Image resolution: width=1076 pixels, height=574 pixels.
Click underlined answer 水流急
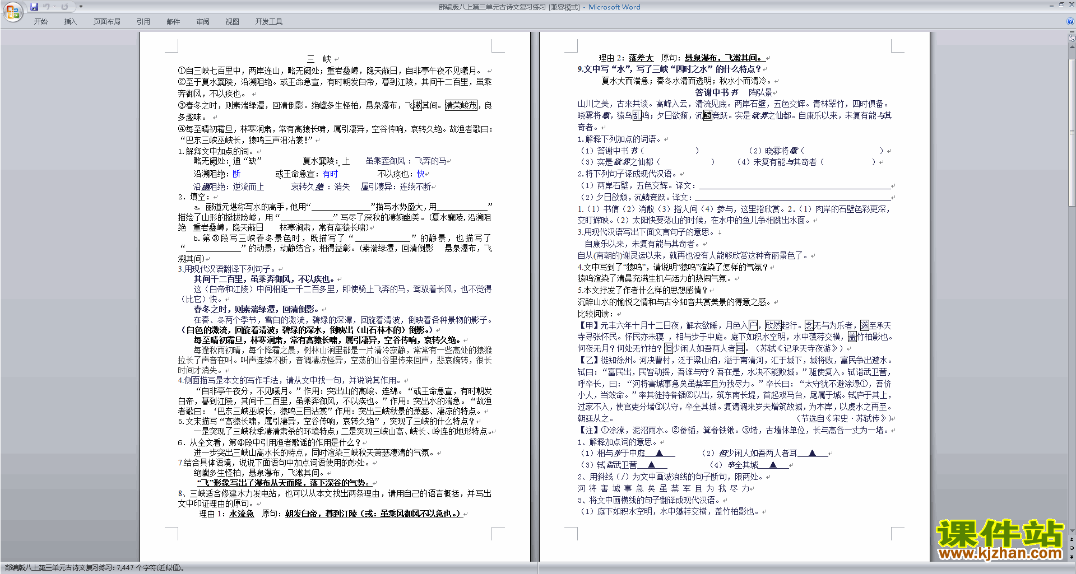pyautogui.click(x=242, y=514)
